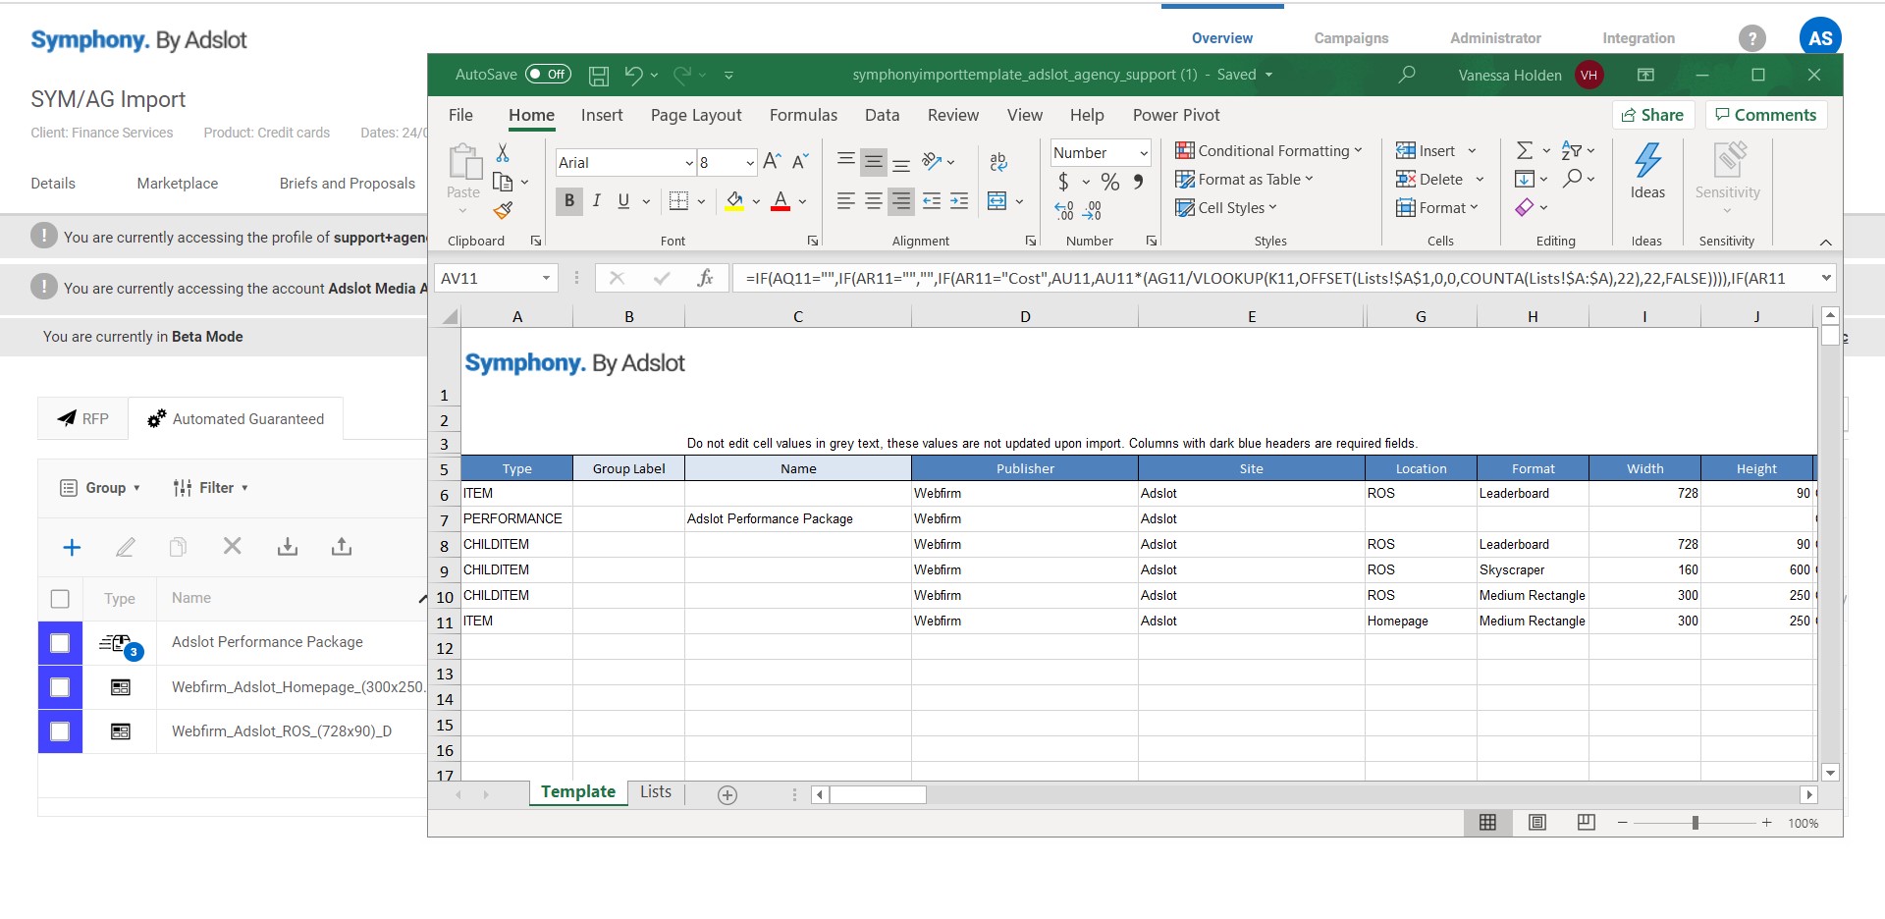Click the help question mark icon in Symphony
Viewport: 1885px width, 919px height.
pyautogui.click(x=1752, y=38)
